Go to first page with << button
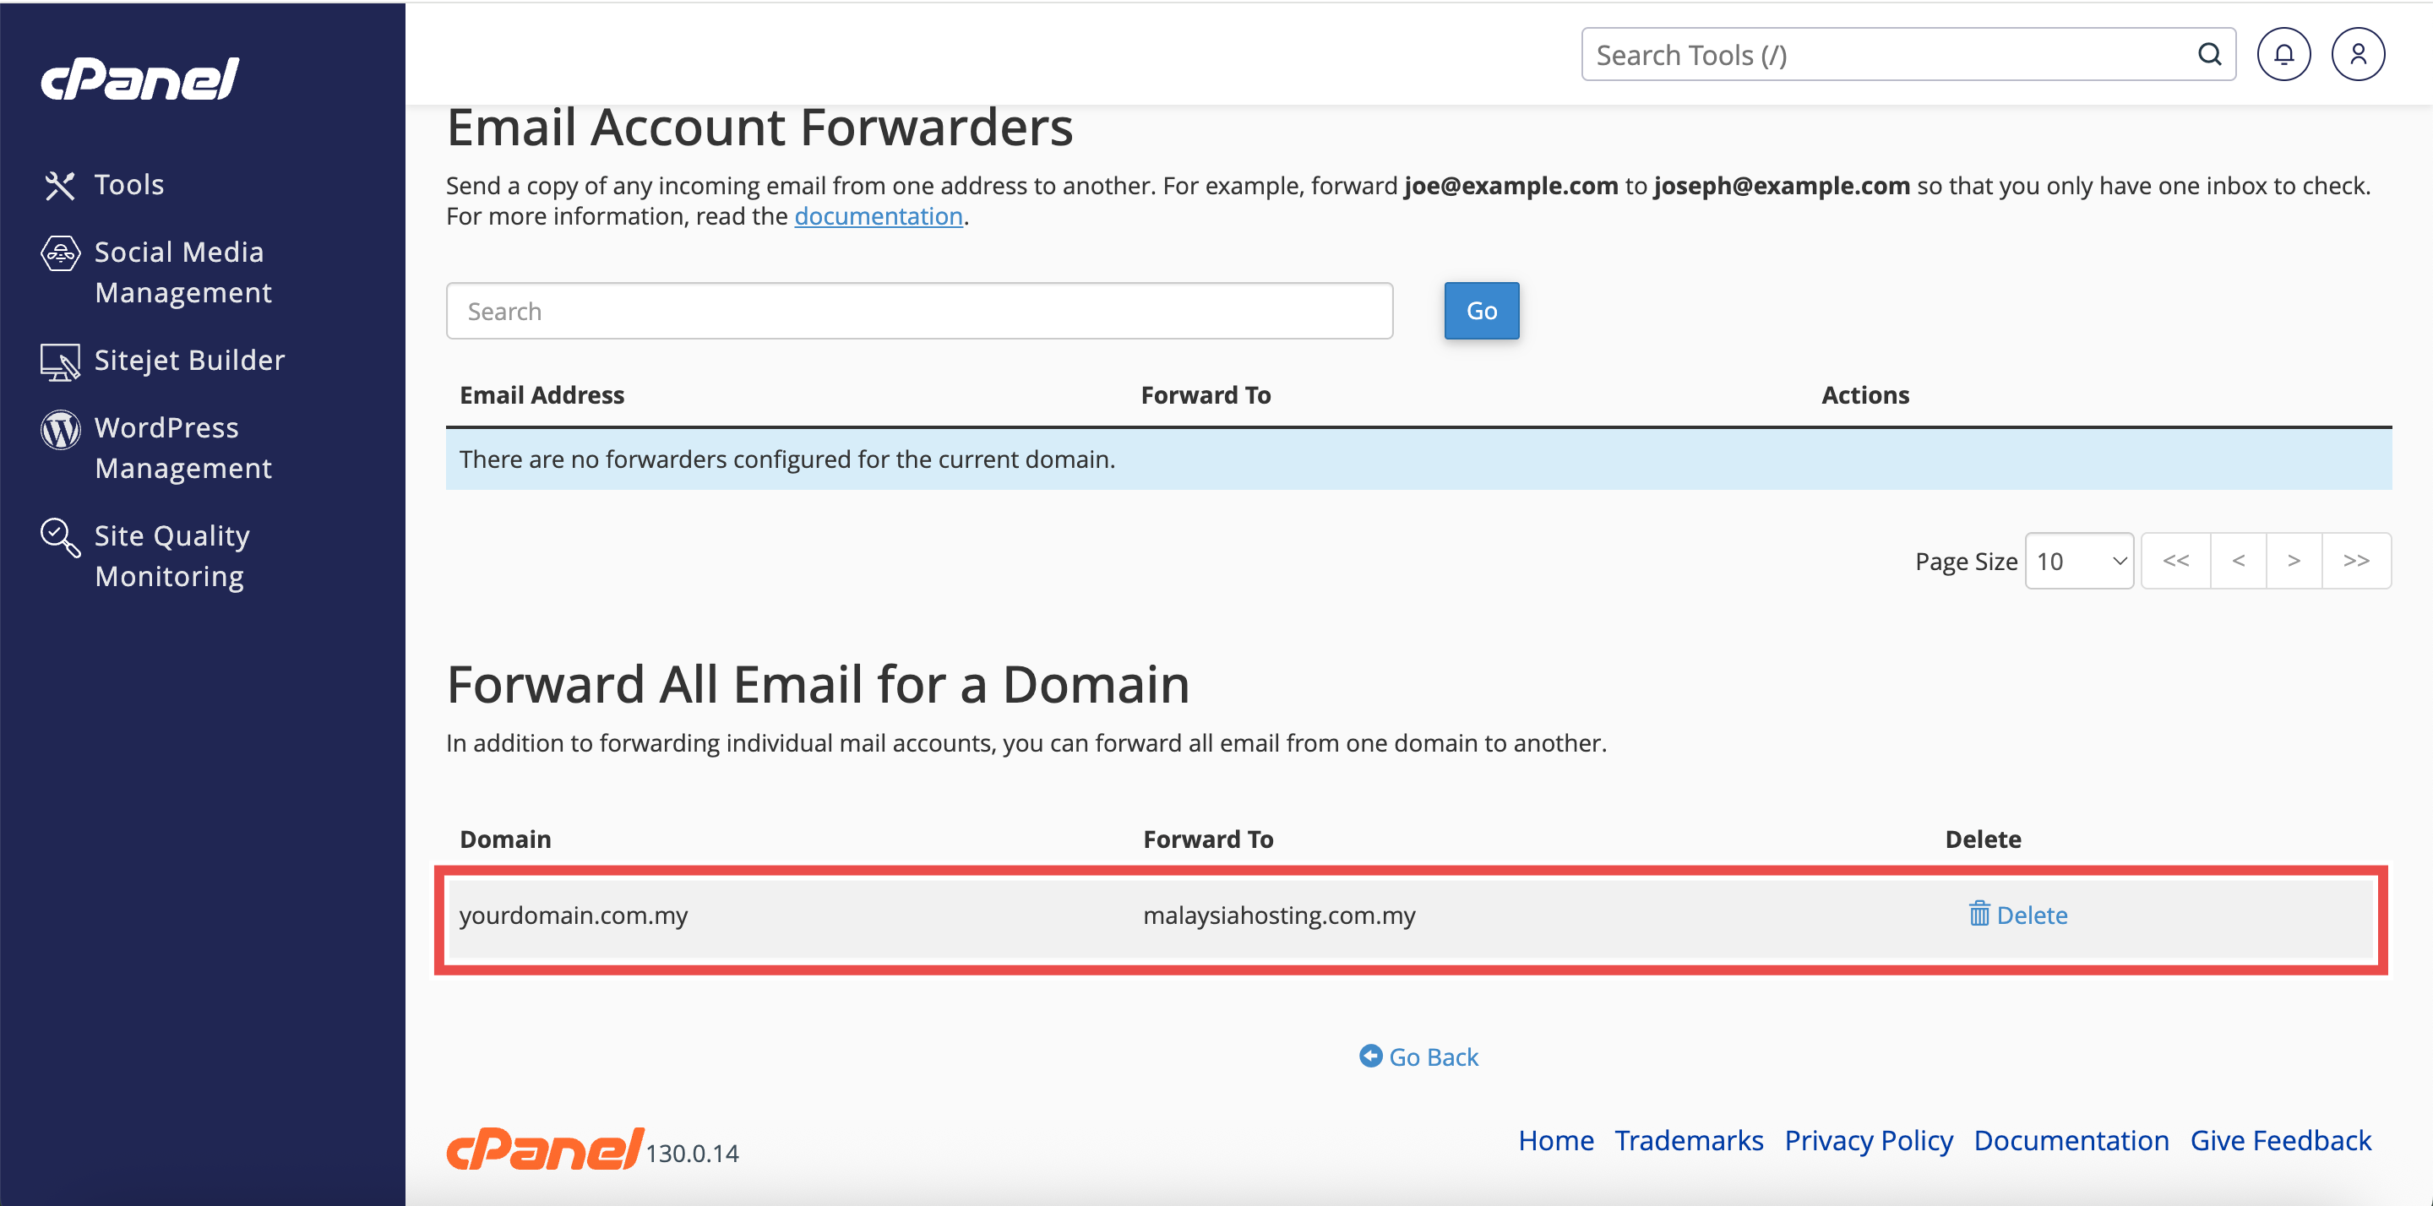This screenshot has width=2433, height=1206. [2175, 561]
